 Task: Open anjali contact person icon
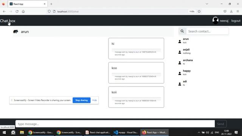click(x=180, y=52)
